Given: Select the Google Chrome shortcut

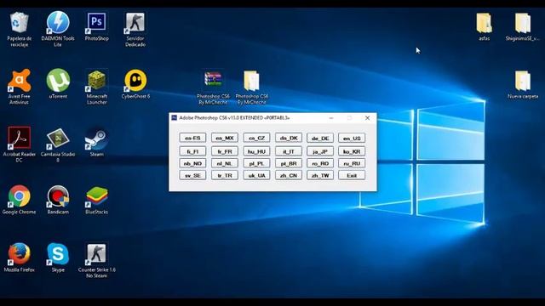Looking at the screenshot, I should pyautogui.click(x=19, y=200).
